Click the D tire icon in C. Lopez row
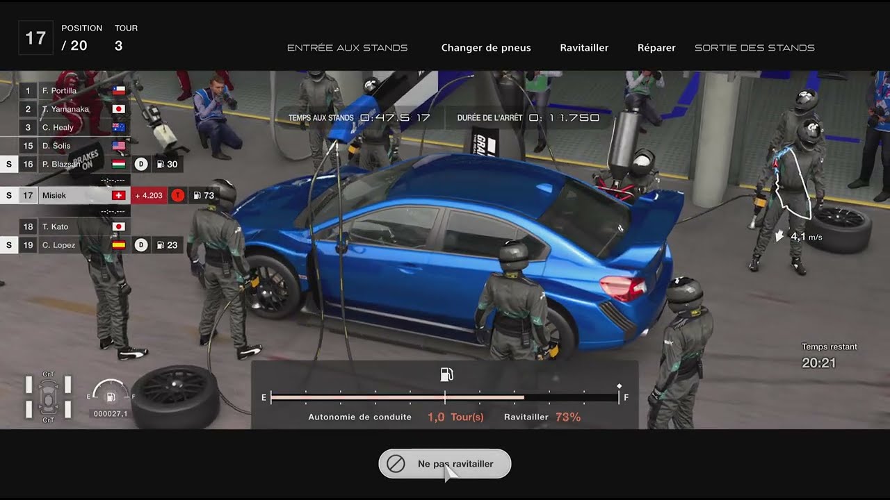The image size is (890, 500). click(141, 244)
